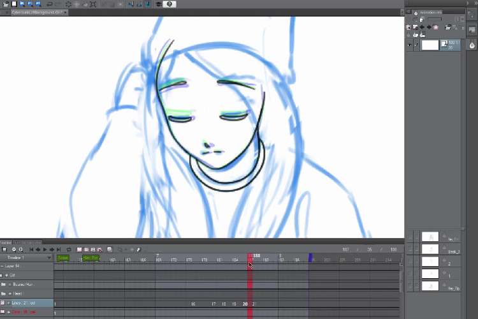Click the help question mark icon
The height and width of the screenshot is (319, 478).
pyautogui.click(x=171, y=4)
